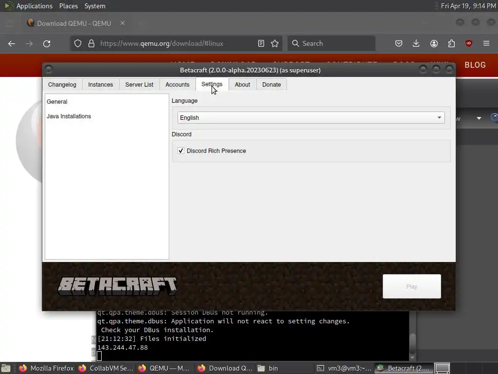Select the Download QEMU - QEMU browser tab
The height and width of the screenshot is (374, 498).
[74, 23]
